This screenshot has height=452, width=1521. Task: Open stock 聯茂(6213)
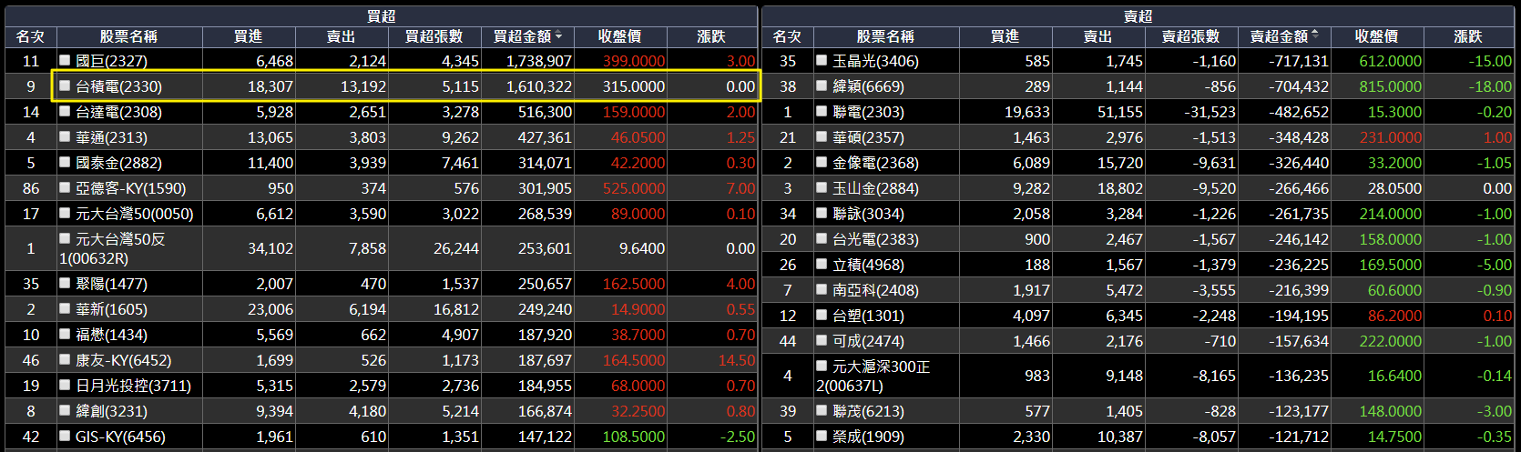point(868,411)
